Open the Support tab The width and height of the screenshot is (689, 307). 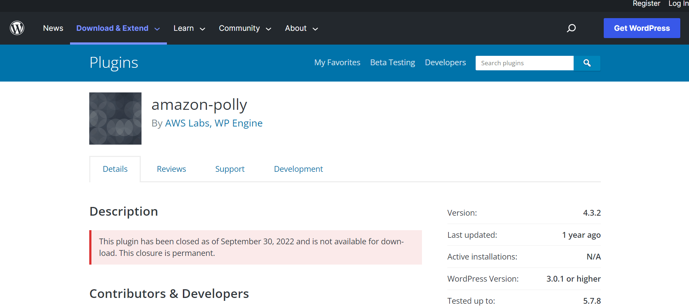(x=230, y=169)
